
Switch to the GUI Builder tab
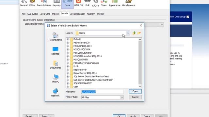[x=33, y=14]
